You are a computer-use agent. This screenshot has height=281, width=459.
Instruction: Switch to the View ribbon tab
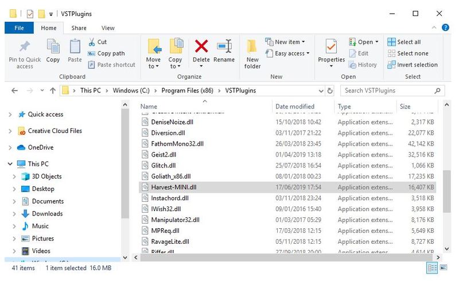point(108,28)
